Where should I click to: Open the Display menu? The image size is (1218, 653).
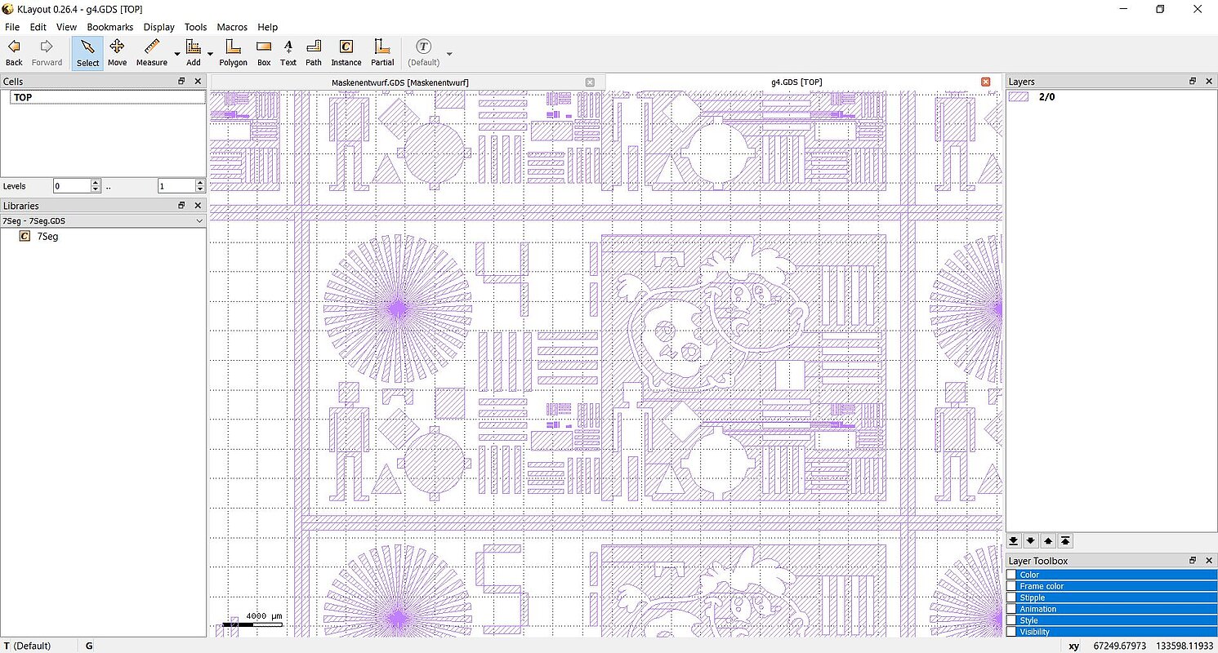pos(159,27)
